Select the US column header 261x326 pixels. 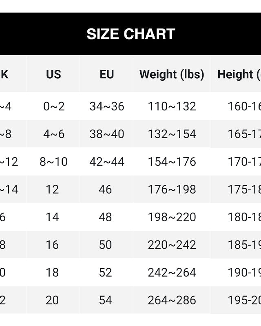[53, 74]
